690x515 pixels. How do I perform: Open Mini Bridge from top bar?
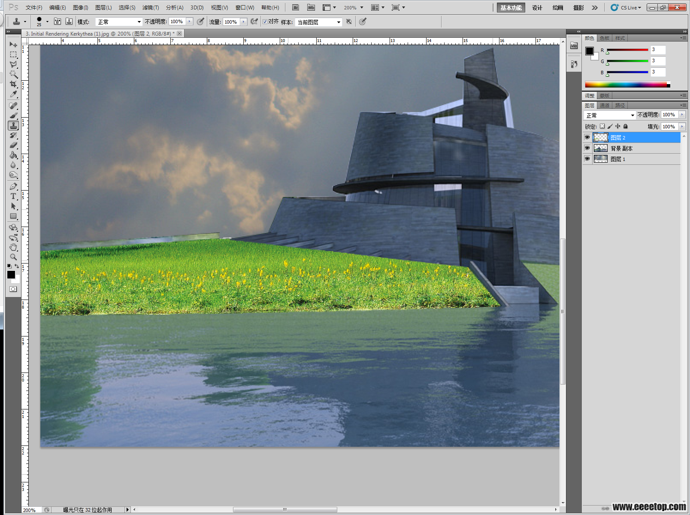point(311,8)
